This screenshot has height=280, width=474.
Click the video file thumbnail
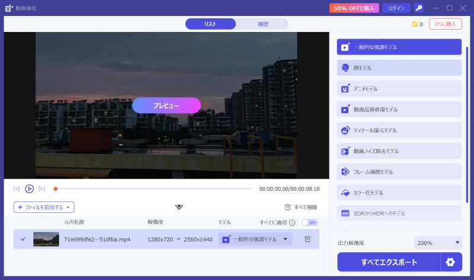(46, 239)
